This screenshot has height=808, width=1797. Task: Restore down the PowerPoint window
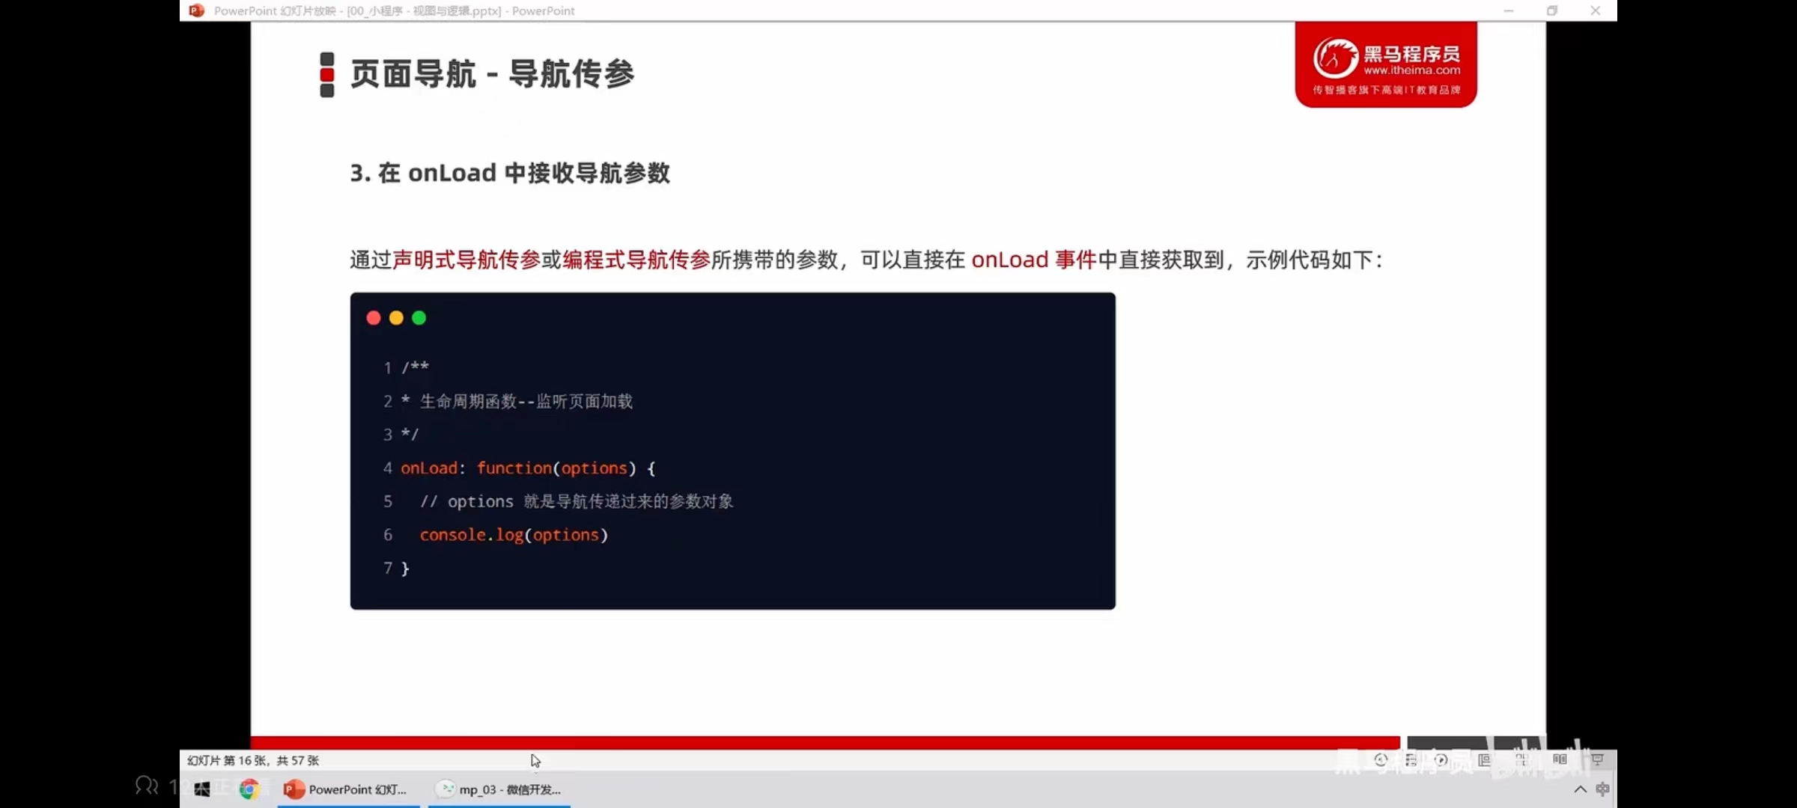click(x=1552, y=10)
